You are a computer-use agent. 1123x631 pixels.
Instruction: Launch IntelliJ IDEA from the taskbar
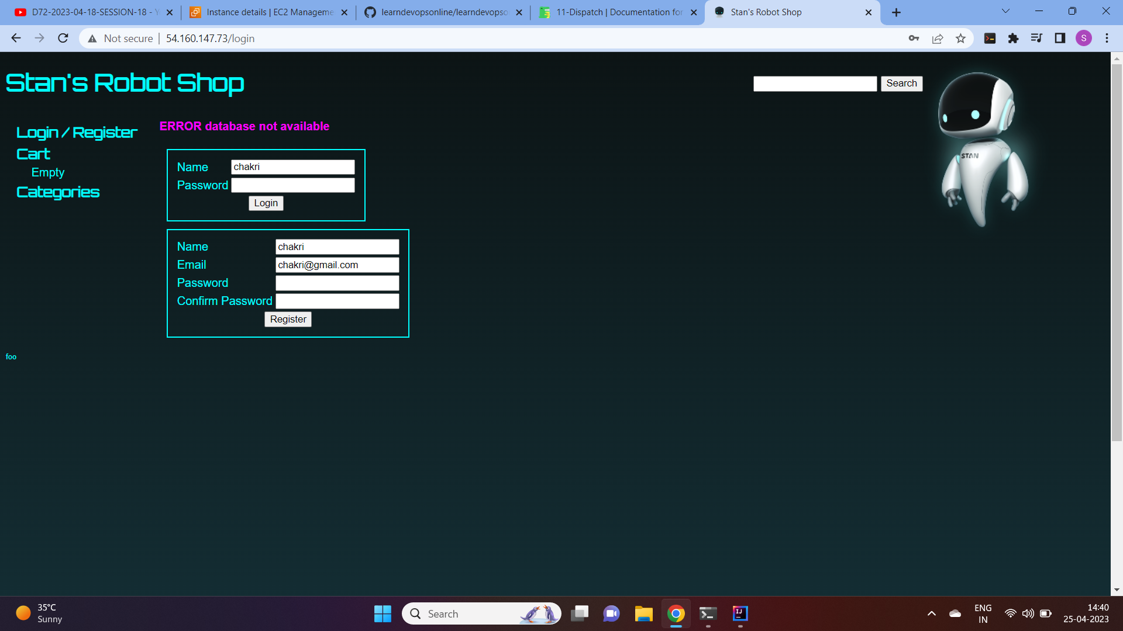[739, 613]
